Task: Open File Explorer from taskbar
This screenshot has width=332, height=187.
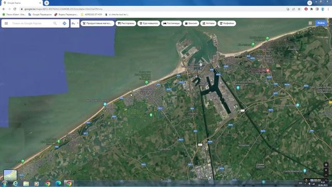Action: [26, 183]
